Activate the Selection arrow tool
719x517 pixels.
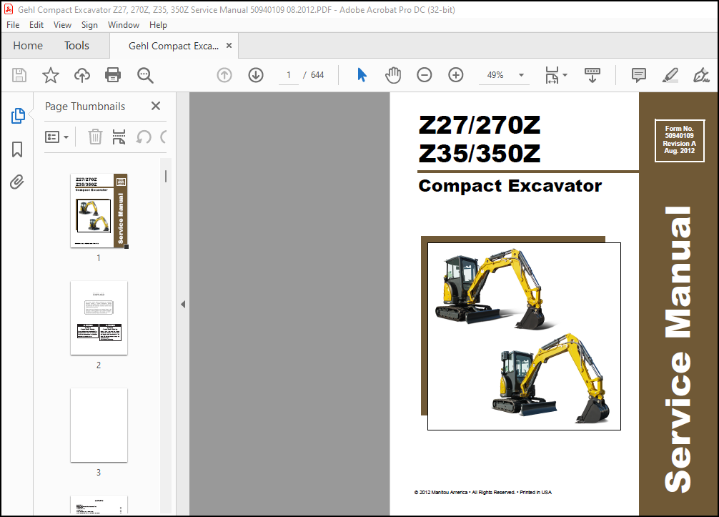[362, 75]
